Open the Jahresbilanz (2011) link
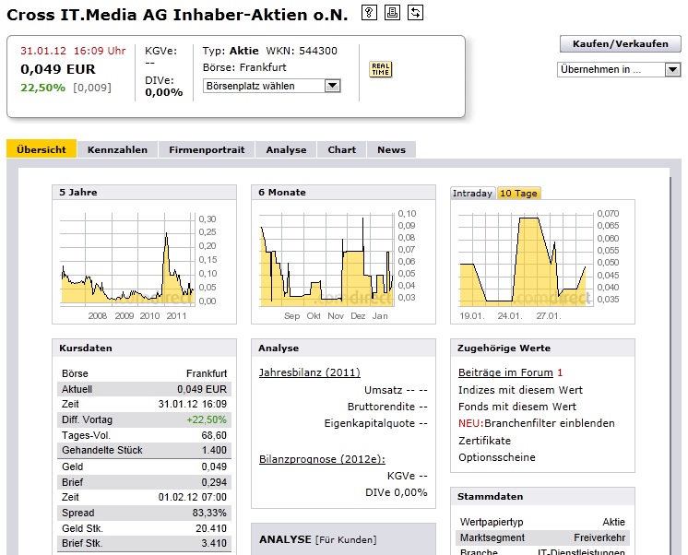688x555 pixels. [x=309, y=372]
